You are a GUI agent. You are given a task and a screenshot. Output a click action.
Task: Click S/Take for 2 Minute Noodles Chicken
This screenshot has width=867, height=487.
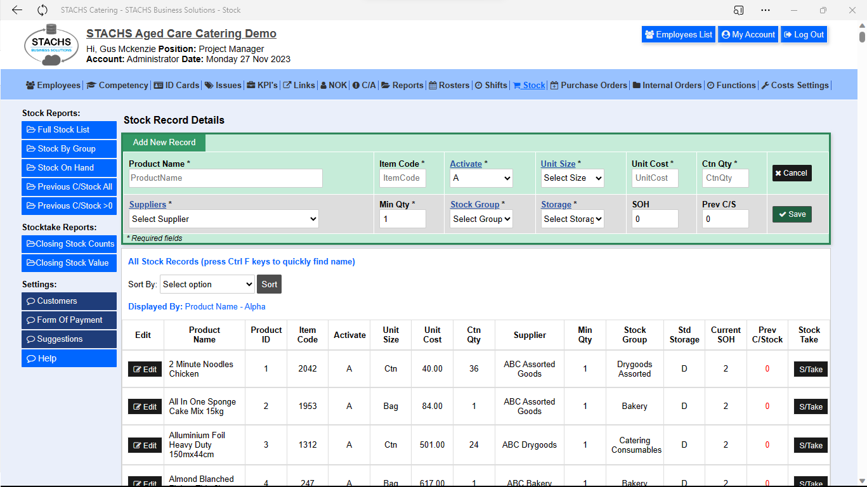tap(811, 370)
